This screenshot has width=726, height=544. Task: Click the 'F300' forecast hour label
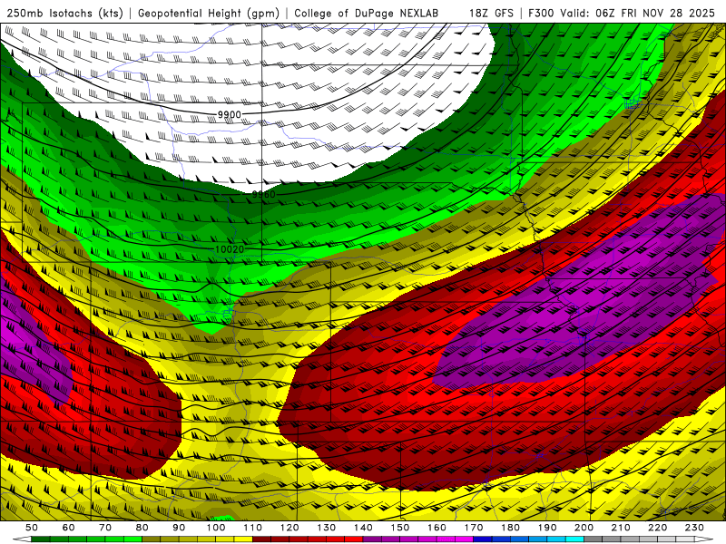click(x=541, y=13)
